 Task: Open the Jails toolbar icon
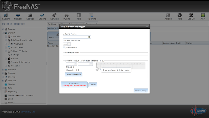[x=79, y=16]
